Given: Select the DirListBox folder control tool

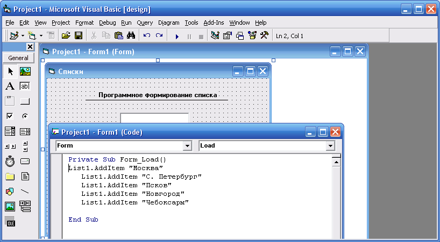Looking at the screenshot, I should [10, 177].
